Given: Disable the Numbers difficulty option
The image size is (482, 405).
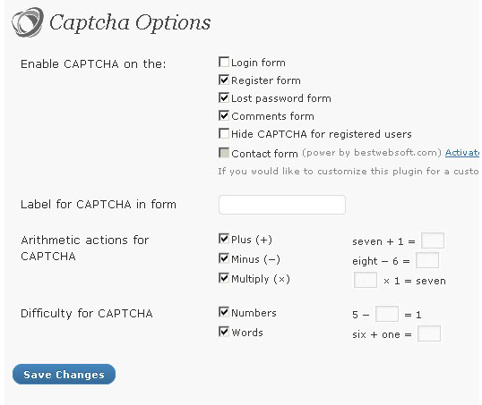Looking at the screenshot, I should click(224, 312).
